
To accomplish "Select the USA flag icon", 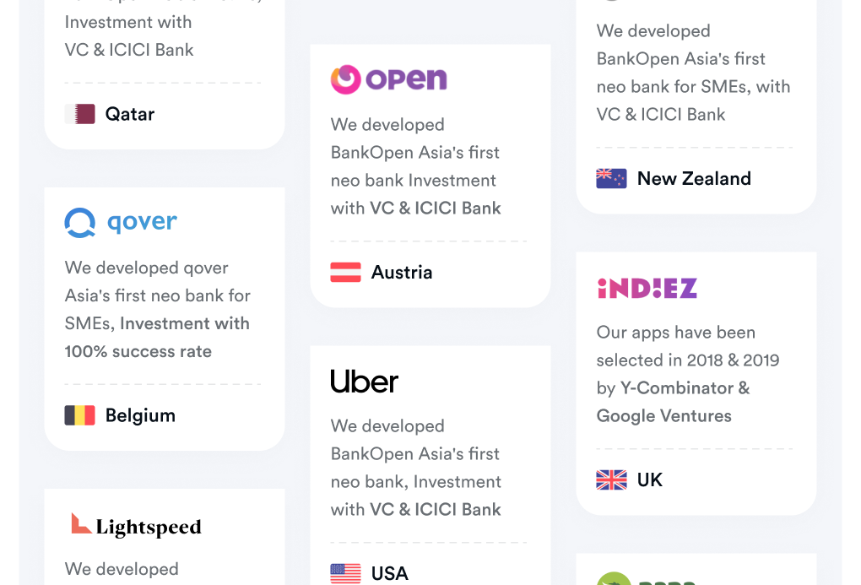I will [x=346, y=573].
